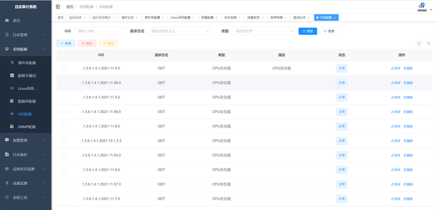Switch to the 事件库配置 tab
Screen dimensions: 436x210
(x=155, y=18)
